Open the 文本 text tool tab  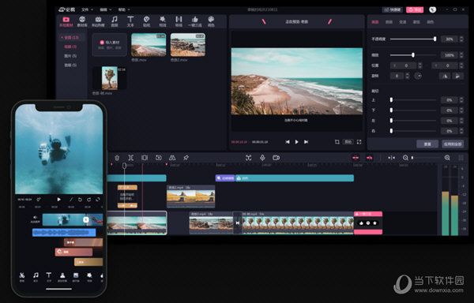pos(130,22)
